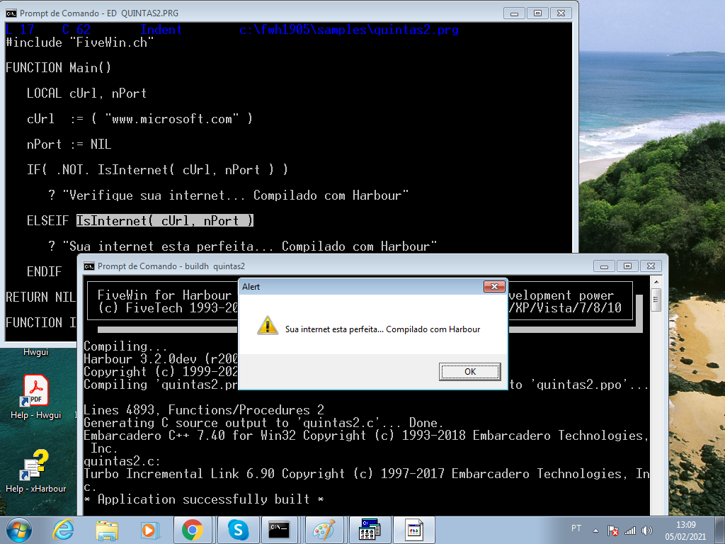Open the calculator-like app on taskbar
This screenshot has width=725, height=544.
(x=370, y=530)
